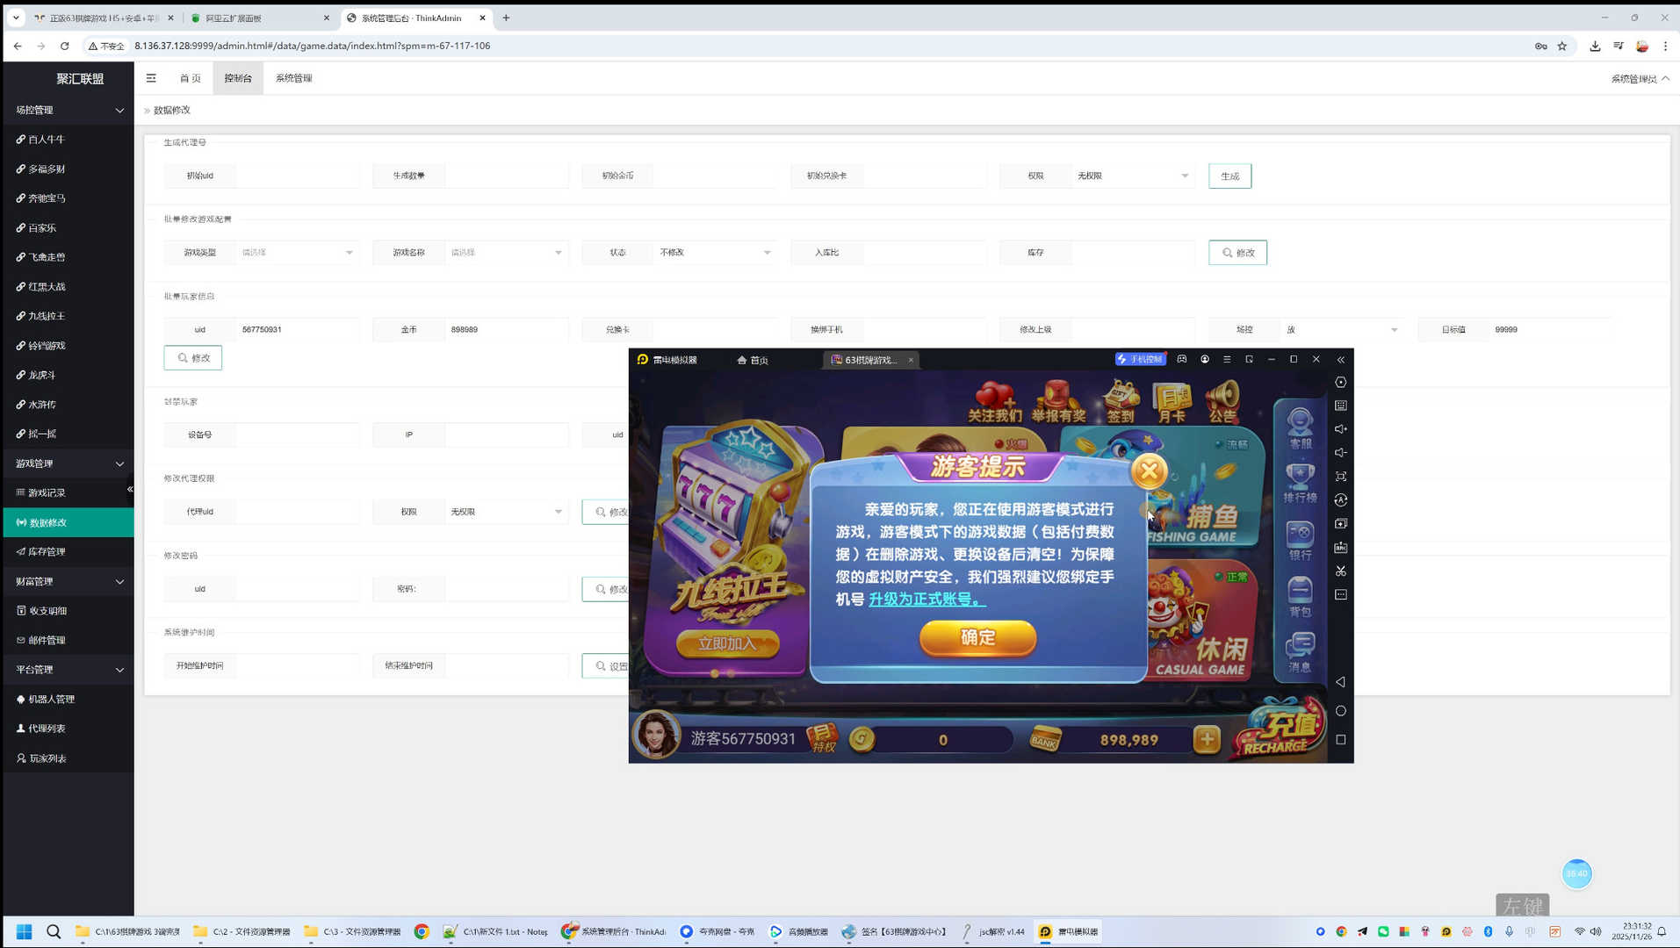This screenshot has width=1680, height=948.
Task: Open the 银行 bank icon in game sidebar
Action: coord(1300,540)
